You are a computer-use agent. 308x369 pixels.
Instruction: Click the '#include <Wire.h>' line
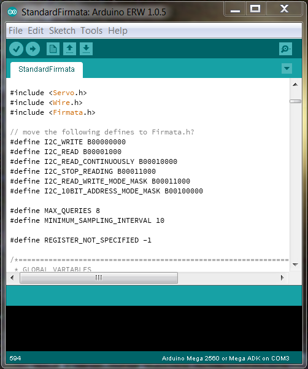pos(46,103)
